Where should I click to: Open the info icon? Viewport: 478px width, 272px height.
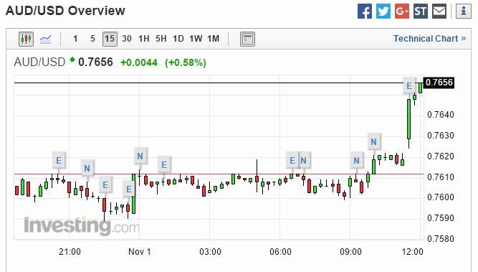464,11
